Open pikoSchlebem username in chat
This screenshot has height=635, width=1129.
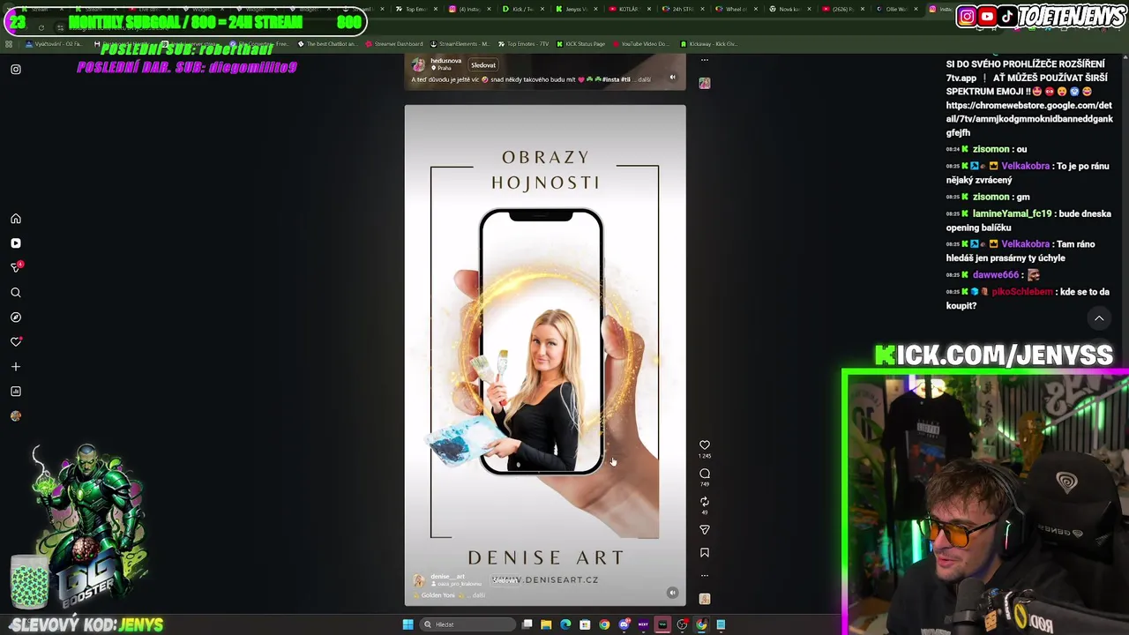pyautogui.click(x=1022, y=292)
